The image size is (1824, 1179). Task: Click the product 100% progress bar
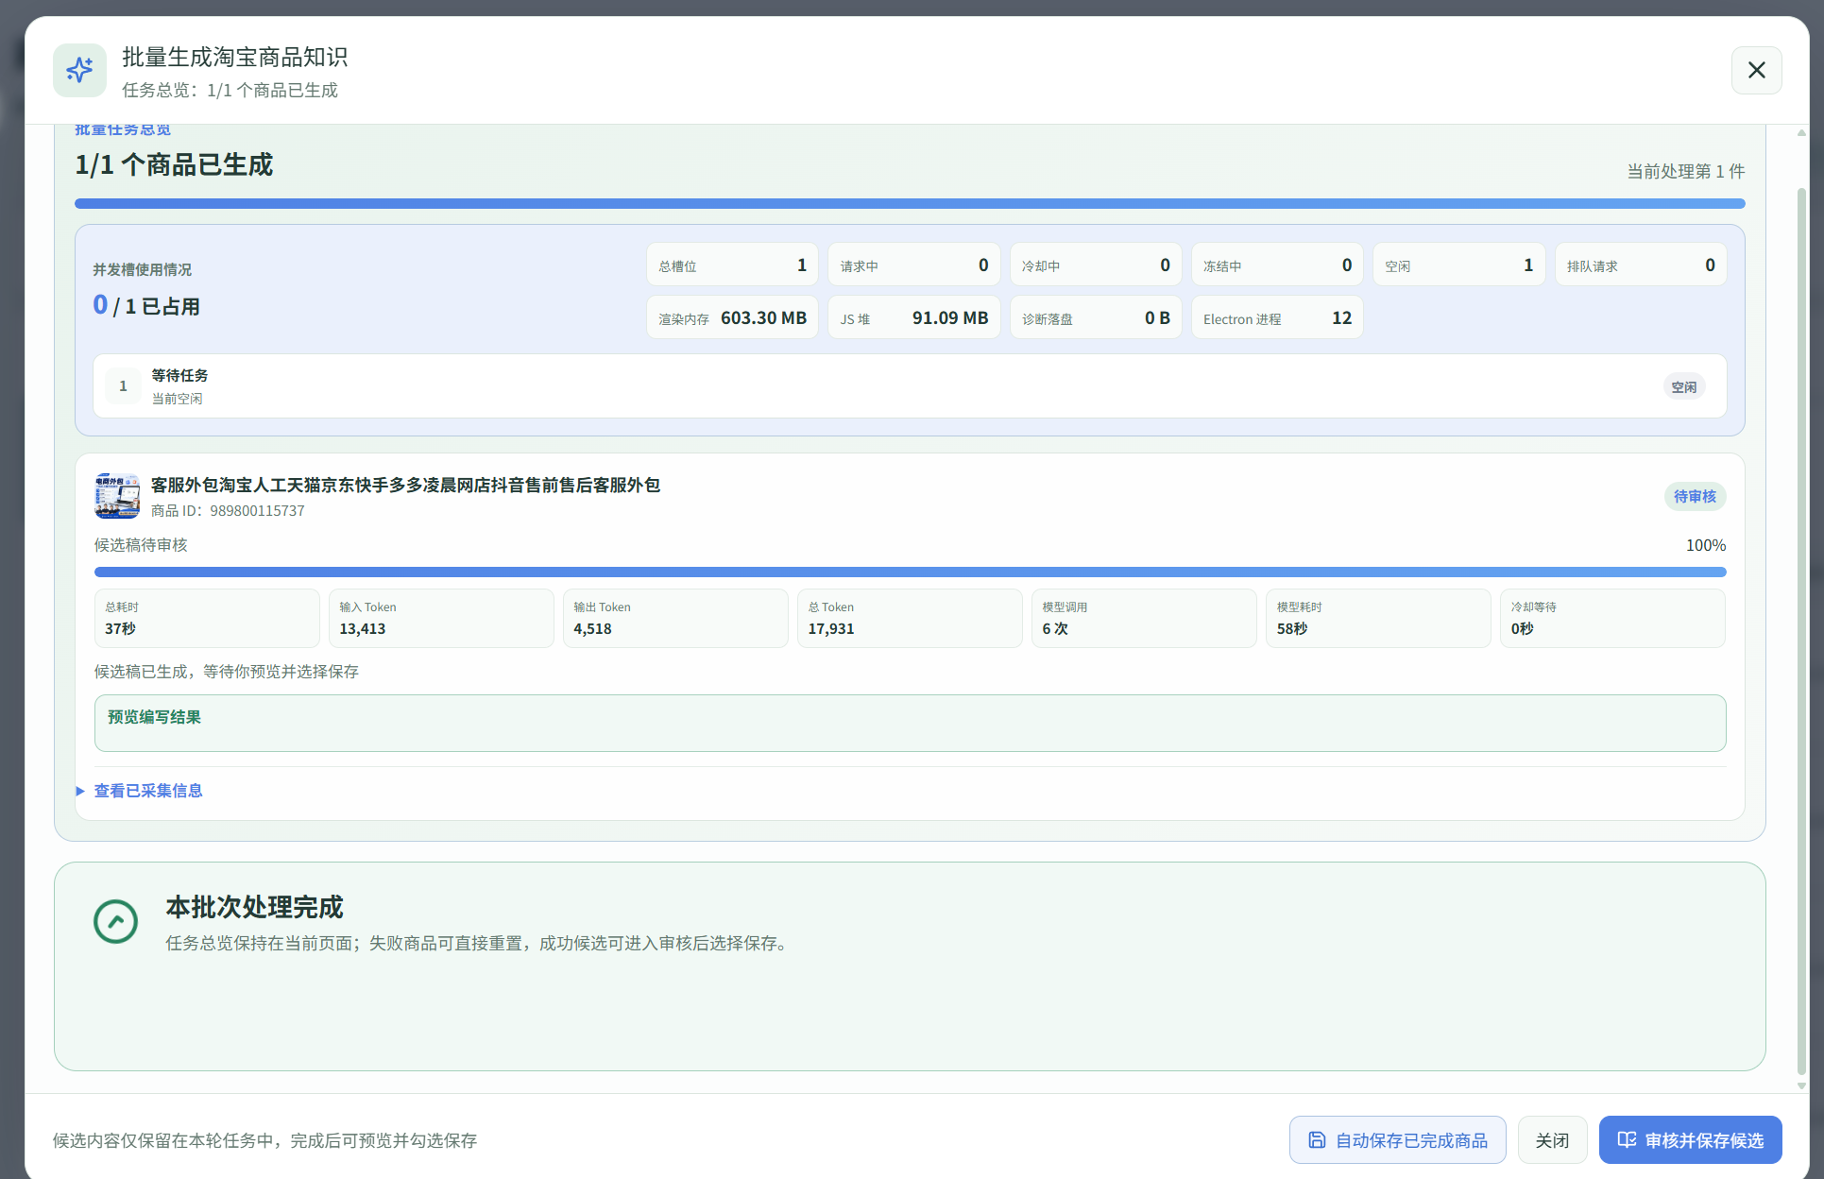tap(910, 572)
